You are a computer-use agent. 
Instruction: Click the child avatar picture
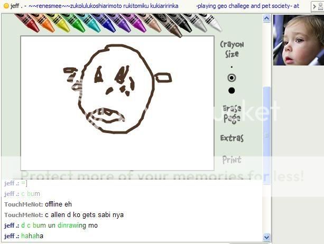pos(299,40)
